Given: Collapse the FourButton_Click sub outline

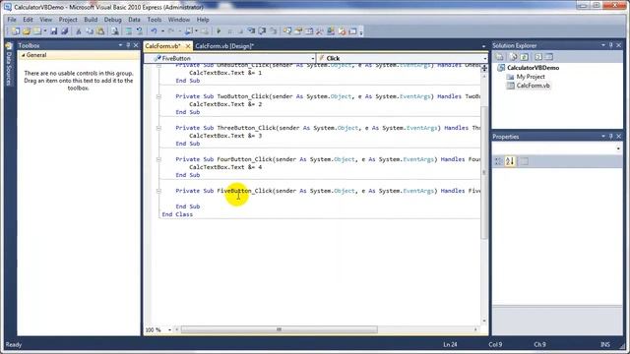Looking at the screenshot, I should (158, 159).
